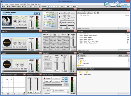The width and height of the screenshot is (131, 96).
Task: Toggle Auto under Music volume
Action: pyautogui.click(x=57, y=71)
